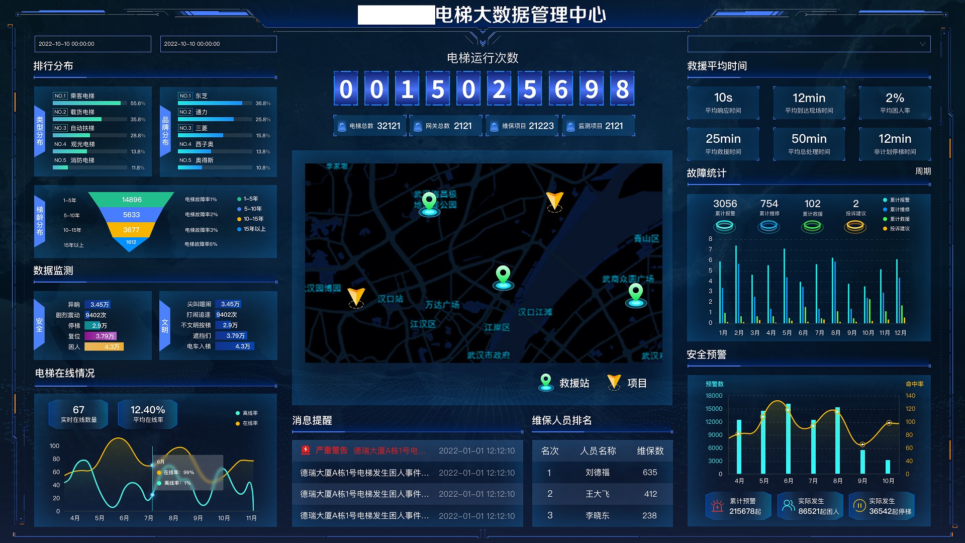Click the 项目 legend arrow icon
Screen dimensions: 965x543
click(614, 383)
